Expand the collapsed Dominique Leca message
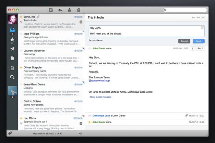The height and width of the screenshot is (143, 215). [x=146, y=116]
